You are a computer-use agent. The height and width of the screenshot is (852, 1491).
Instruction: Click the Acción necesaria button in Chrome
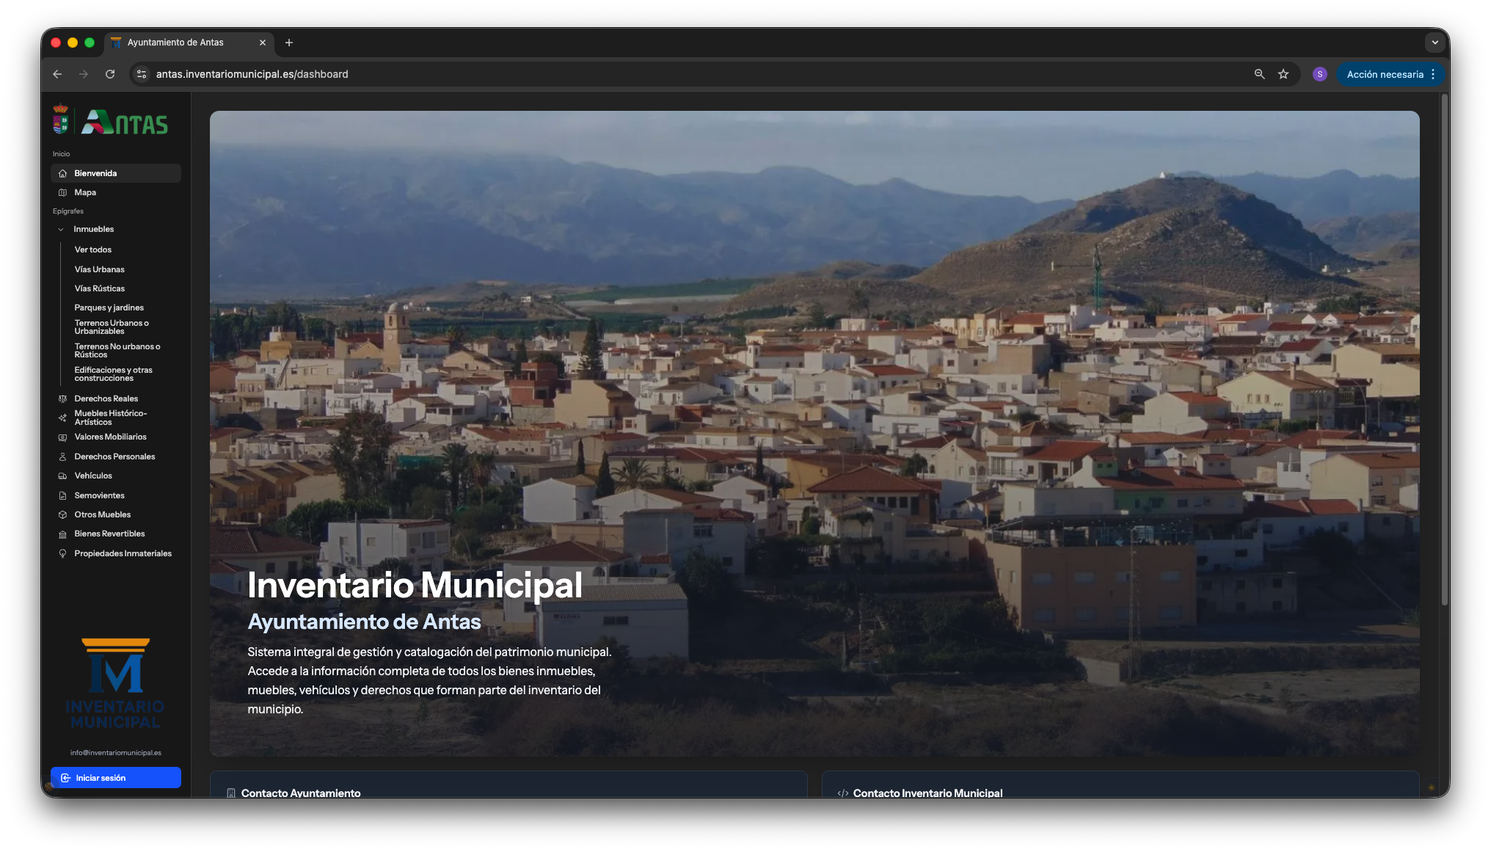(x=1387, y=74)
